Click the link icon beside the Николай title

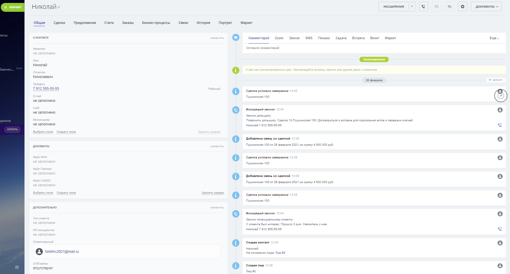(59, 7)
